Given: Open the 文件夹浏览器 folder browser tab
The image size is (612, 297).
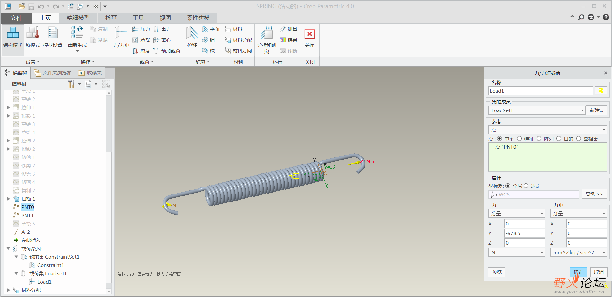Looking at the screenshot, I should (53, 73).
